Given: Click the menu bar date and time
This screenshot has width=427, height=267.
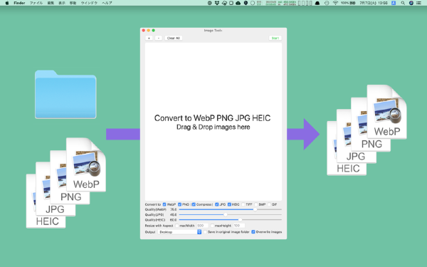Looking at the screenshot, I should tap(374, 3).
